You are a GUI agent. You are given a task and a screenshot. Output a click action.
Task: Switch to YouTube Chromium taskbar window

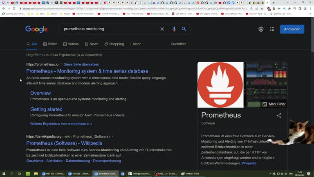point(80,174)
